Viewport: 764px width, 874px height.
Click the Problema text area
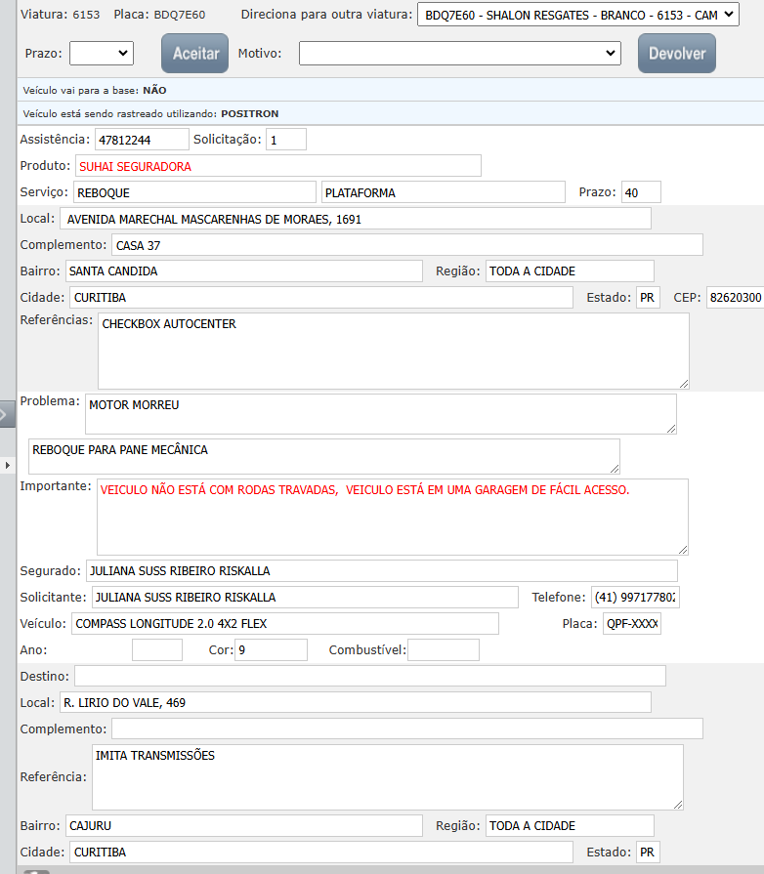[380, 413]
